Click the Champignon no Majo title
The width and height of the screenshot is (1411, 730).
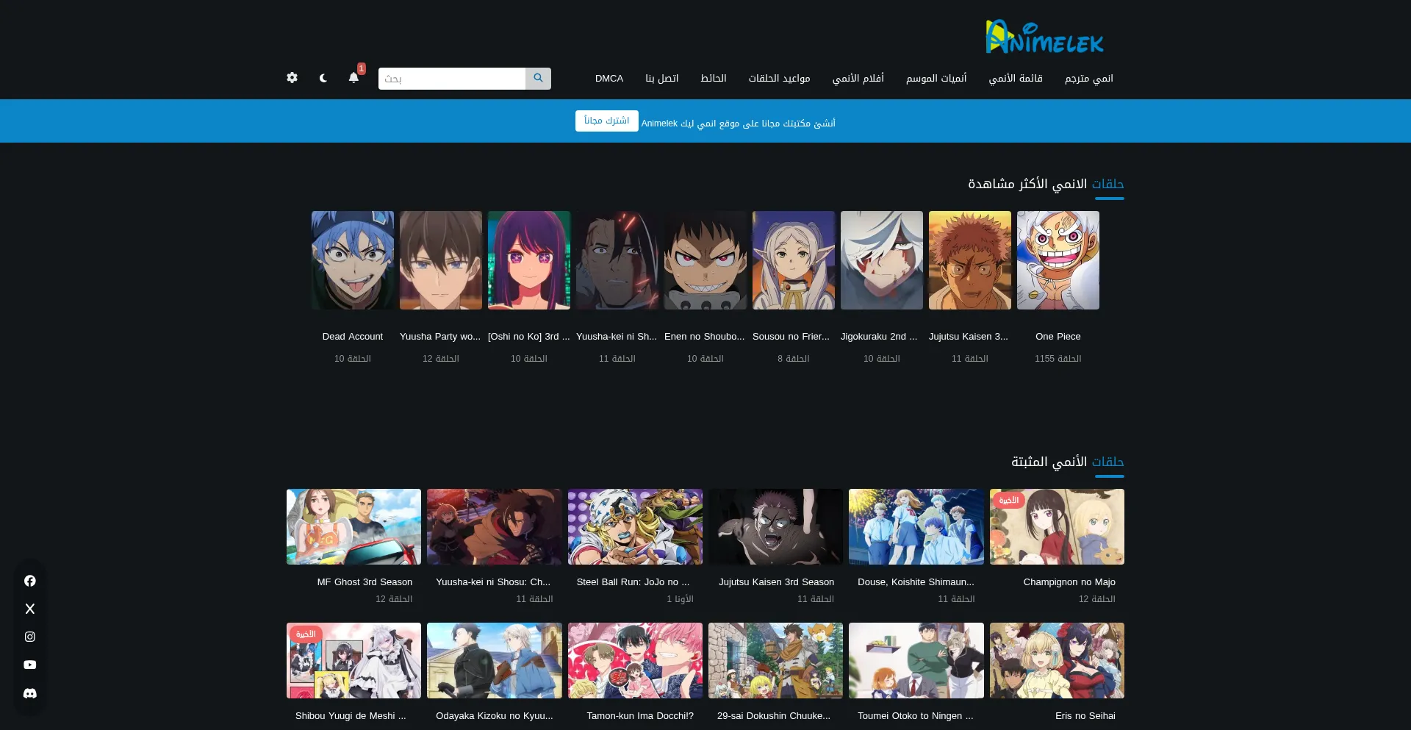1069,582
